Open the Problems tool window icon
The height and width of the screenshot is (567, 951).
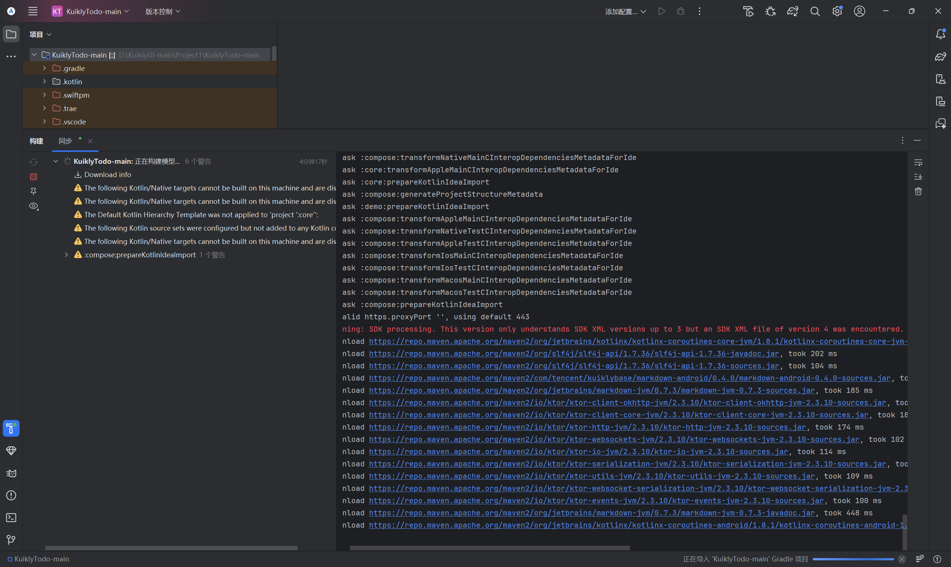point(11,495)
